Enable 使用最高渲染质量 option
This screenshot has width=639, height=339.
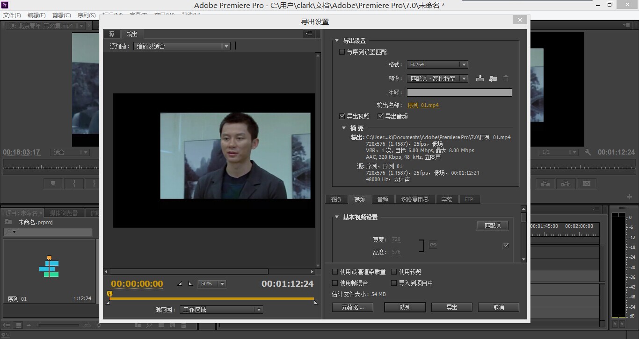click(x=335, y=272)
